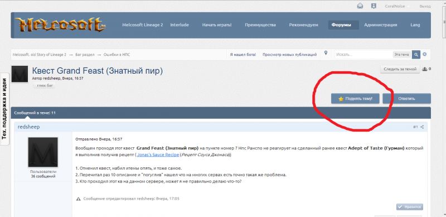Open redsheep profile from the post header
446x217 pixels.
click(29, 127)
